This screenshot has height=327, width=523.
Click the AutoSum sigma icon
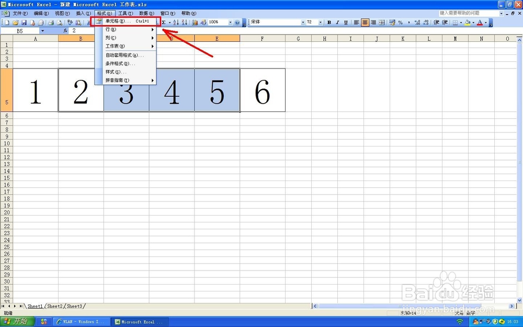(164, 22)
